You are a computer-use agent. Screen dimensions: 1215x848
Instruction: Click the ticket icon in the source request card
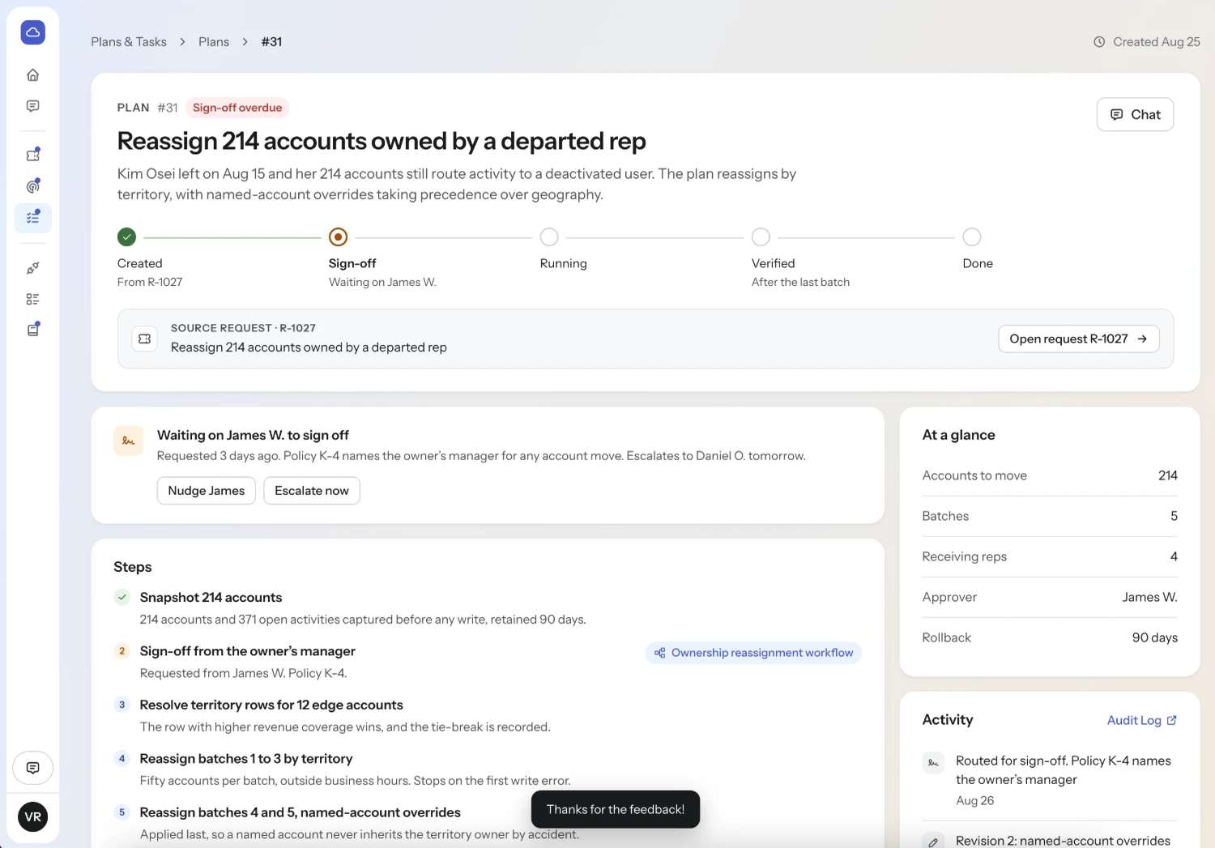[x=145, y=339]
